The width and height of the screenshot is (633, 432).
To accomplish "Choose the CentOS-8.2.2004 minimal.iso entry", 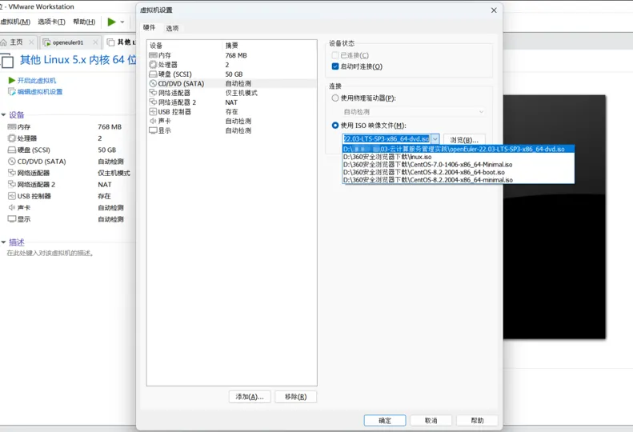I will pos(459,180).
